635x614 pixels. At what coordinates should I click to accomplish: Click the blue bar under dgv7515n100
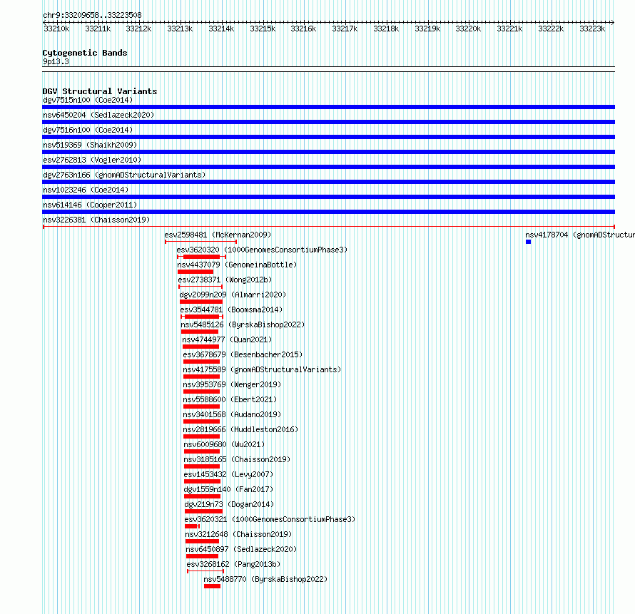(x=328, y=107)
